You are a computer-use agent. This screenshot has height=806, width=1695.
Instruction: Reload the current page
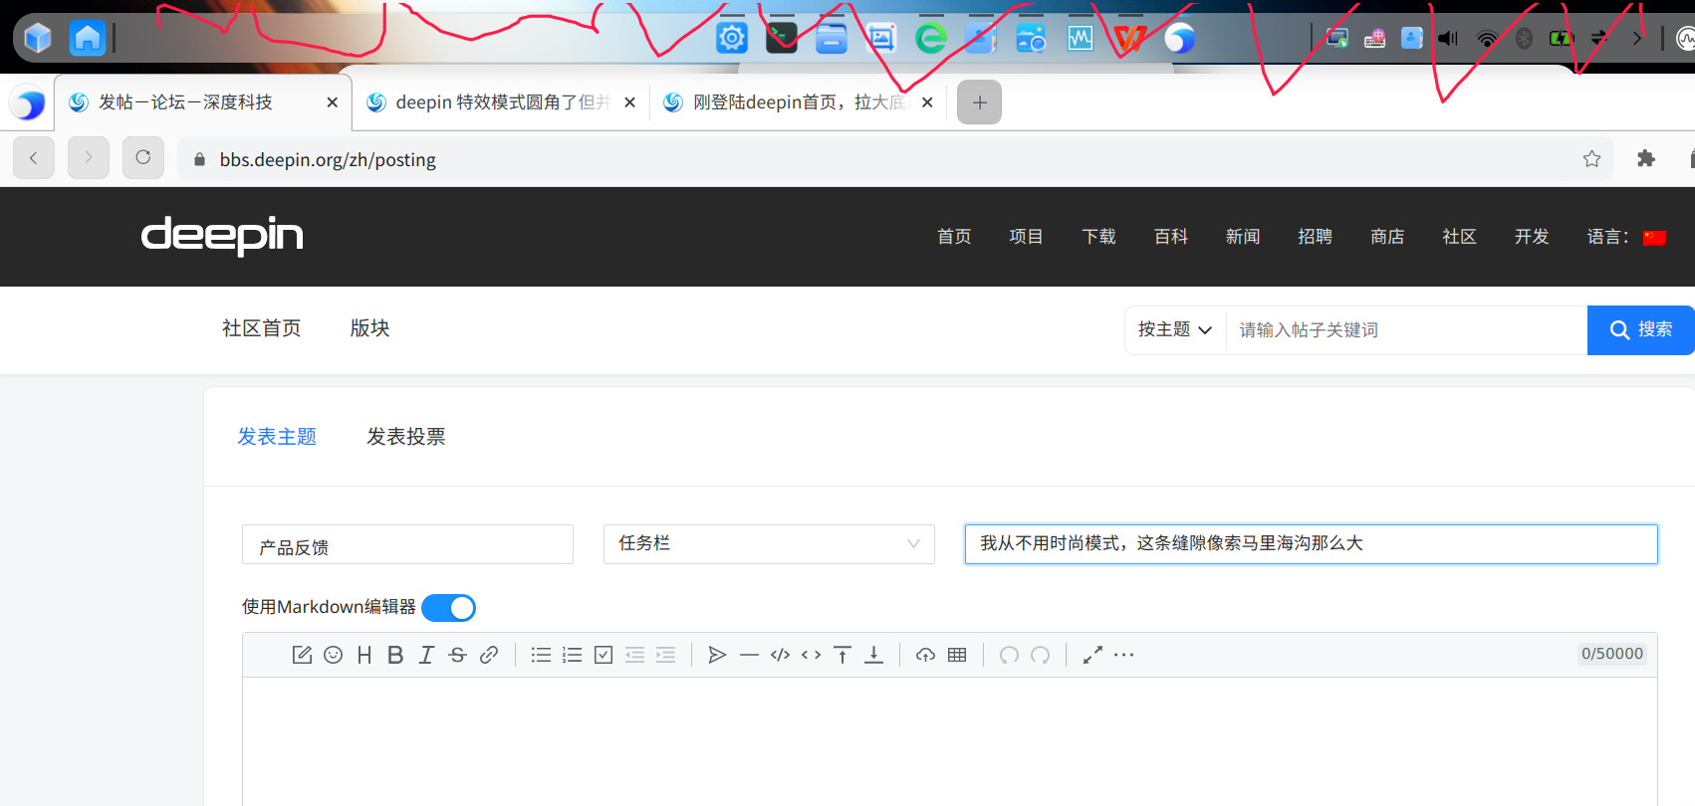[143, 158]
